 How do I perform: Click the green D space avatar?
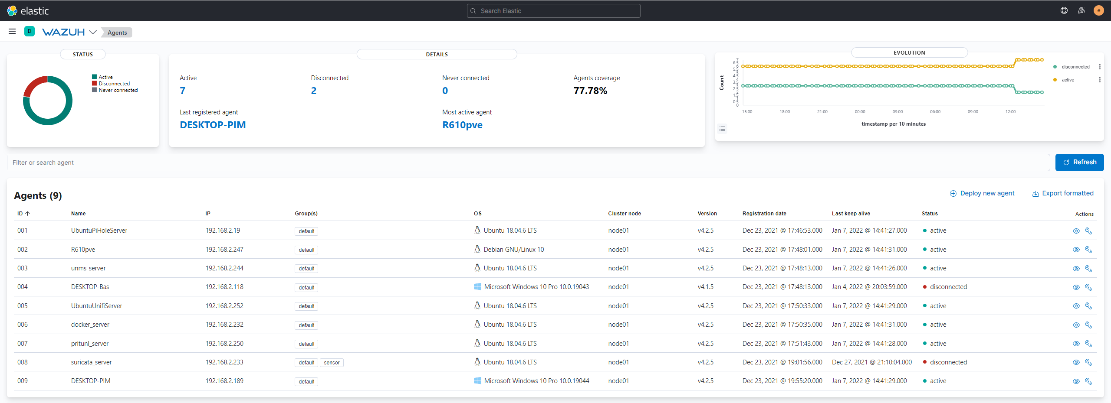click(x=30, y=32)
